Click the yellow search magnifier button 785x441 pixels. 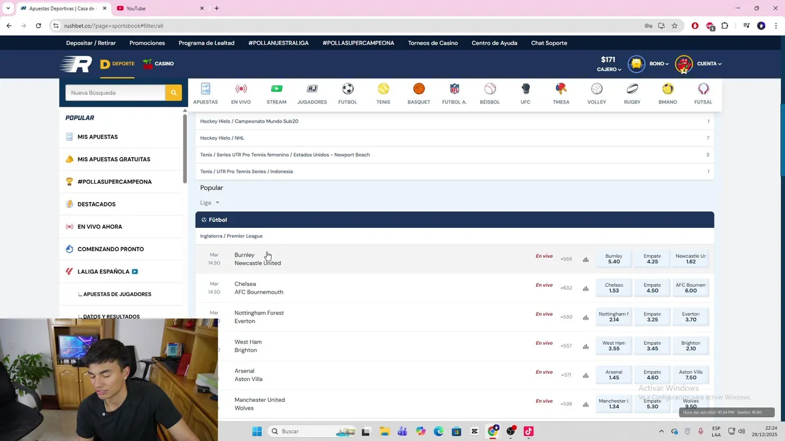[174, 92]
